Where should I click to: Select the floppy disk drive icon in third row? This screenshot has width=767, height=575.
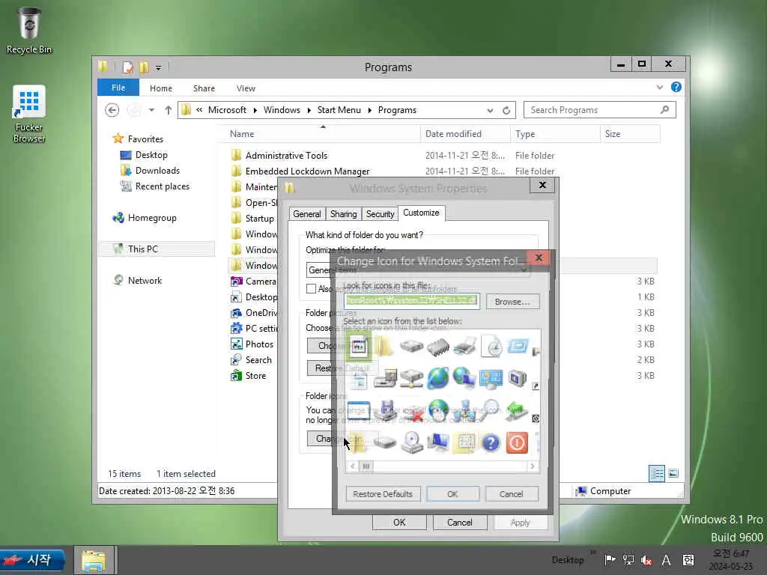click(x=385, y=411)
